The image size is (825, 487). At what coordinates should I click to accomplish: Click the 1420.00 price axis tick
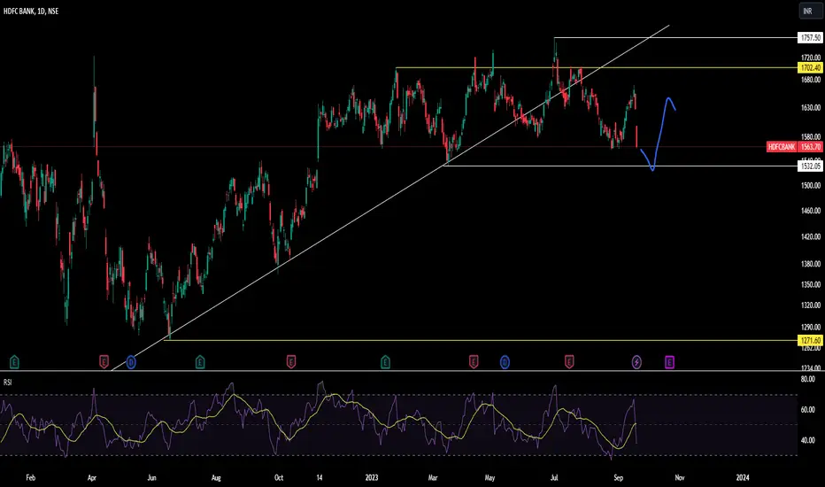click(x=811, y=237)
